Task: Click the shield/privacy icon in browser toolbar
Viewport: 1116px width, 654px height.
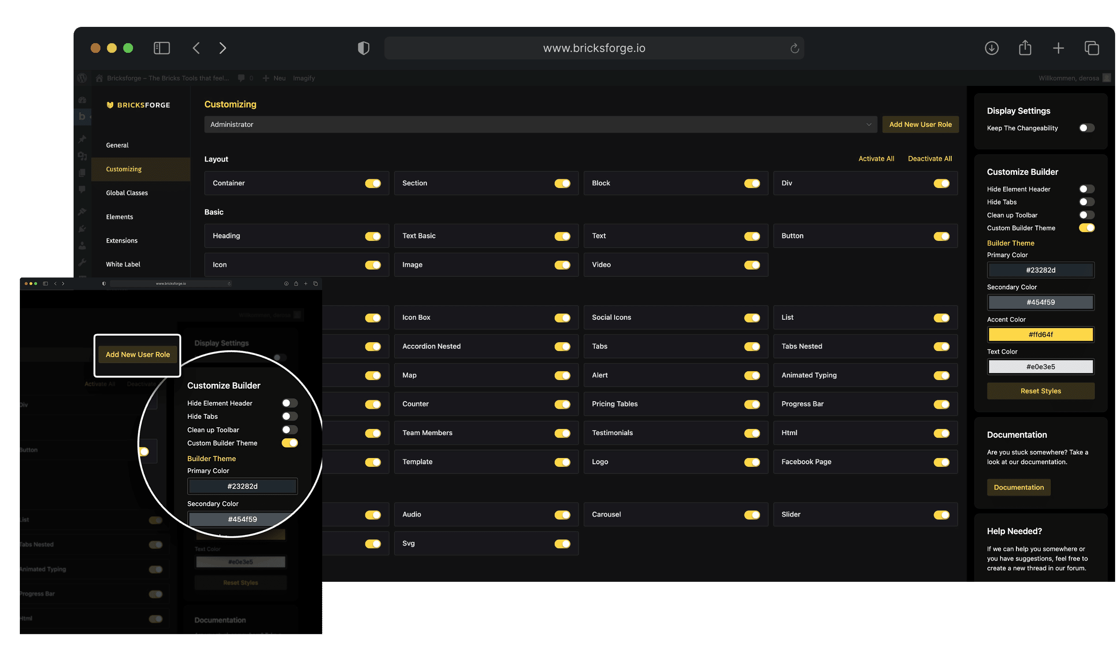Action: click(363, 48)
